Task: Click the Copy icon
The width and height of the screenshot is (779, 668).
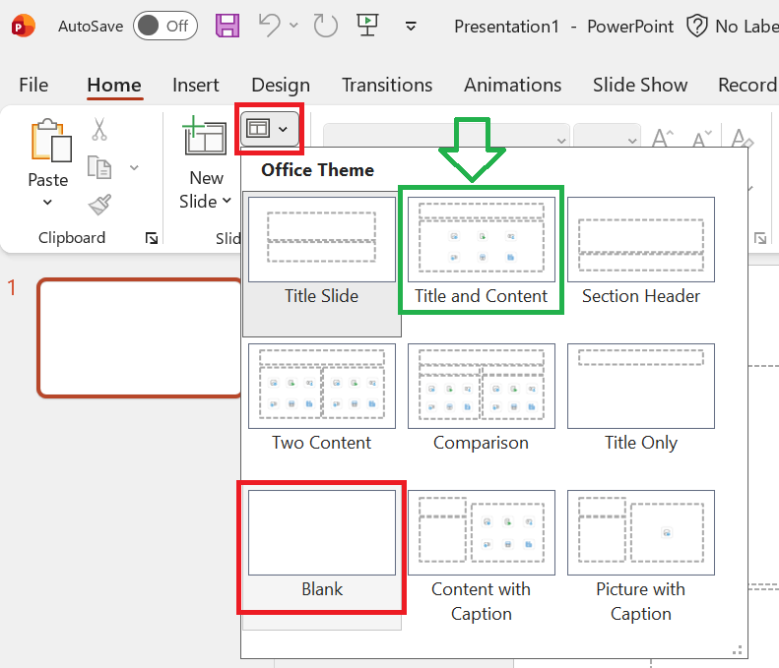Action: point(99,167)
